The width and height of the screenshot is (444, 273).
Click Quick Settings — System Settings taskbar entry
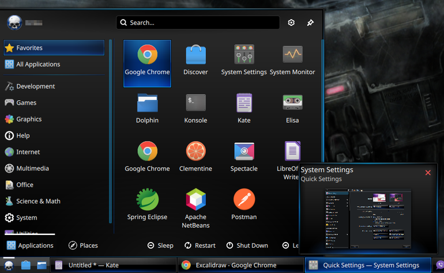point(368,265)
